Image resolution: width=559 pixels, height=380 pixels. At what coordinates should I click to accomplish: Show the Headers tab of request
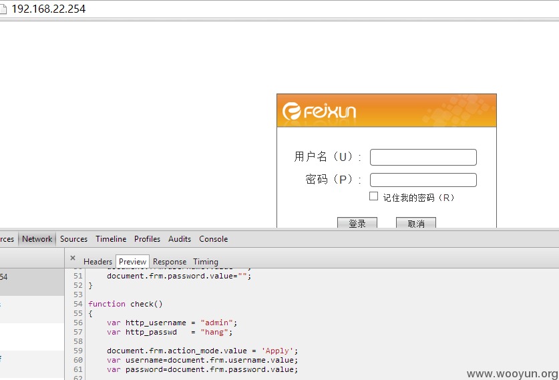coord(98,262)
